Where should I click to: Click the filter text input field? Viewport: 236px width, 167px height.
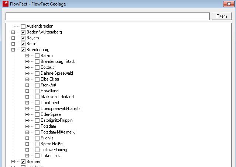(107, 17)
